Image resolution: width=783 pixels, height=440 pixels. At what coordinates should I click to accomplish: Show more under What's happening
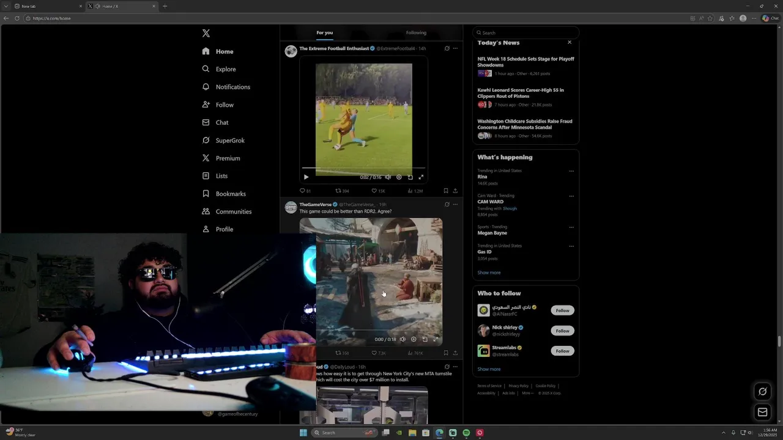click(x=489, y=273)
